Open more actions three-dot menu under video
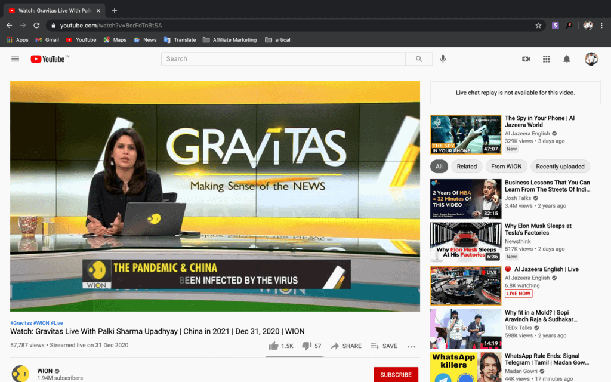 412,346
